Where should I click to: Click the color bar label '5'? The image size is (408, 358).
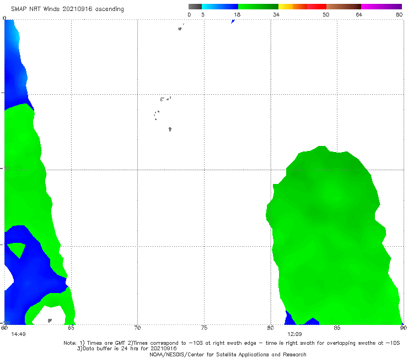(203, 15)
